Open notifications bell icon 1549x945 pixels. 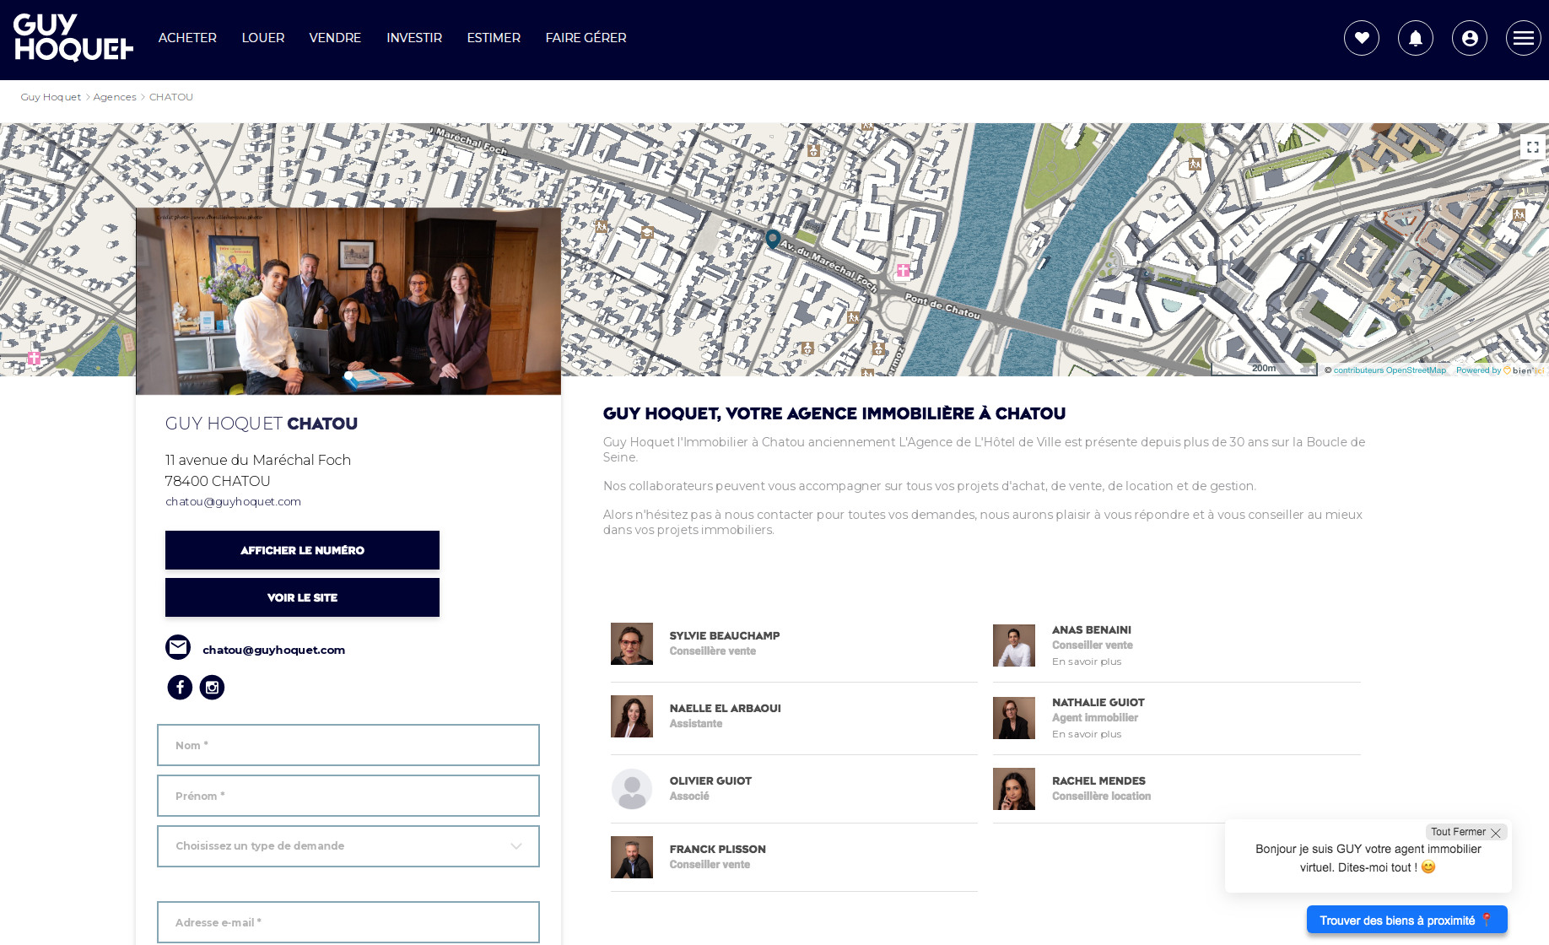point(1416,38)
